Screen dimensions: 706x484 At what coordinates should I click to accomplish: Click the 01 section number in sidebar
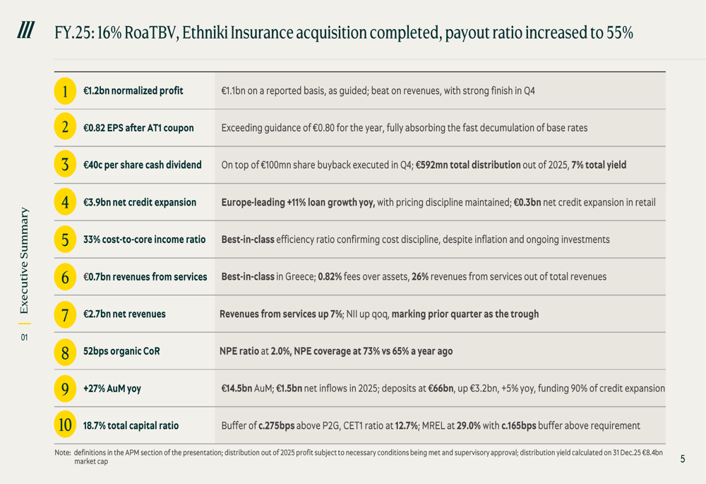point(24,338)
